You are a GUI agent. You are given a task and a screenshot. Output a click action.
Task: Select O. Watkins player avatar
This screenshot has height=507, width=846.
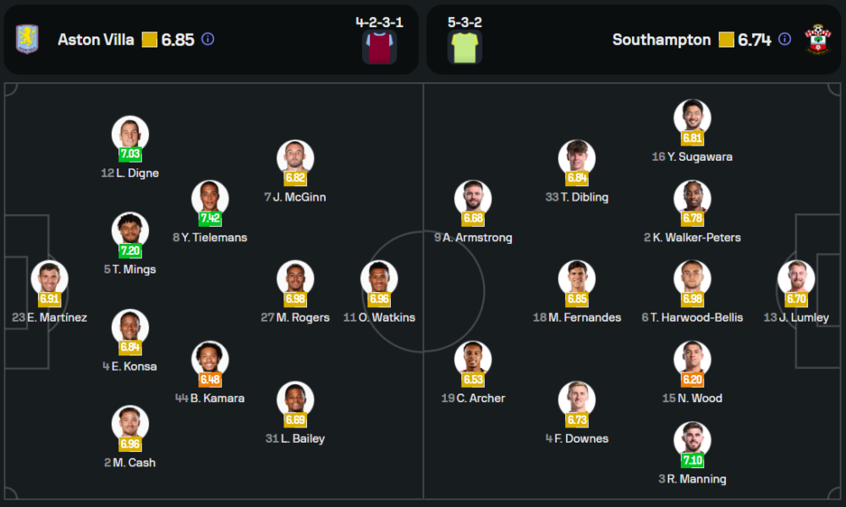coord(379,278)
